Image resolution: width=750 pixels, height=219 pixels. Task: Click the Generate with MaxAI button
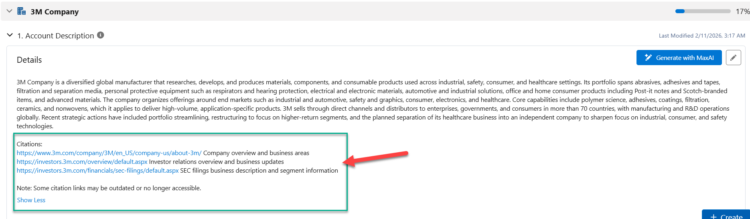click(679, 58)
